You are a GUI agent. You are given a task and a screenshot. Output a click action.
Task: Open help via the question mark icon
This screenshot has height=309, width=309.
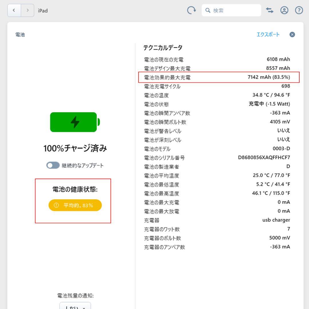299,10
